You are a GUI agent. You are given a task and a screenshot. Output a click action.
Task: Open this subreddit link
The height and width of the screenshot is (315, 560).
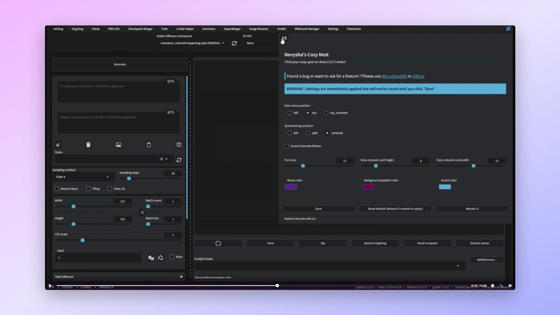point(394,76)
